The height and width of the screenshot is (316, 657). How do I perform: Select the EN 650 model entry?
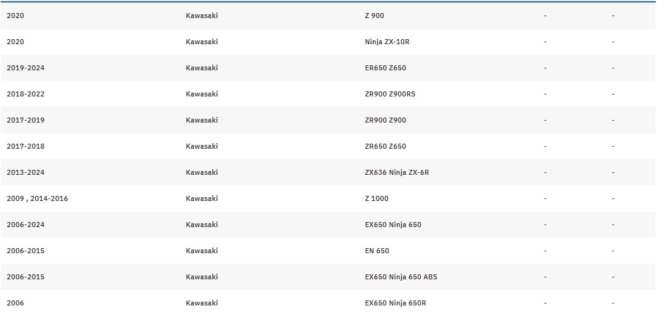coord(377,251)
